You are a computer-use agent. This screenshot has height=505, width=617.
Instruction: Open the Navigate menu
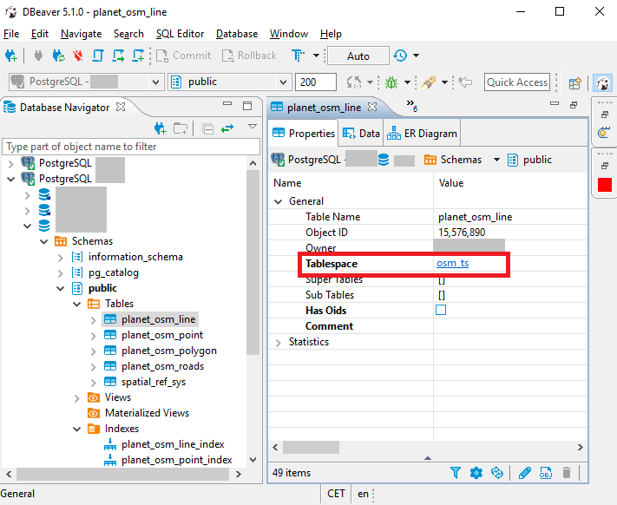(81, 34)
